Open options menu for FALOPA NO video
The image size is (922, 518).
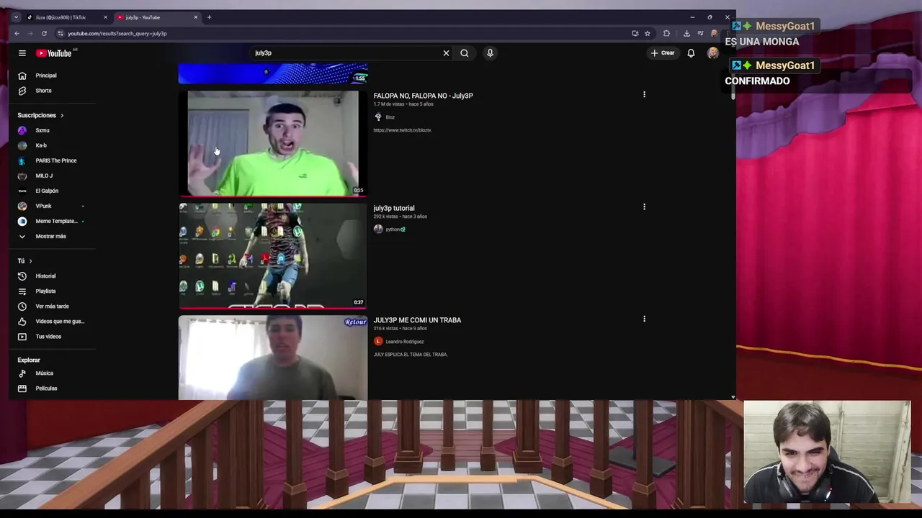[644, 94]
